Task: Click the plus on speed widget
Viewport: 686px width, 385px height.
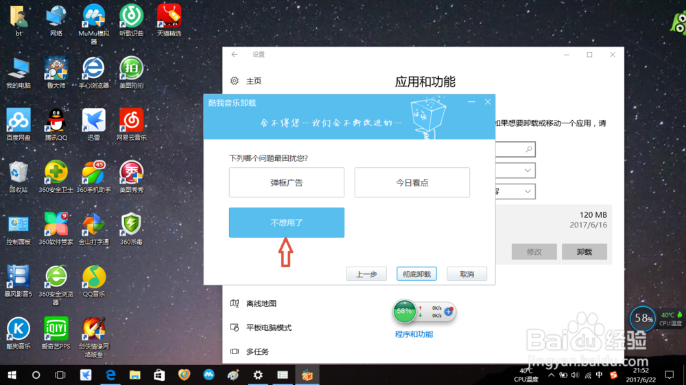Action: [x=449, y=311]
